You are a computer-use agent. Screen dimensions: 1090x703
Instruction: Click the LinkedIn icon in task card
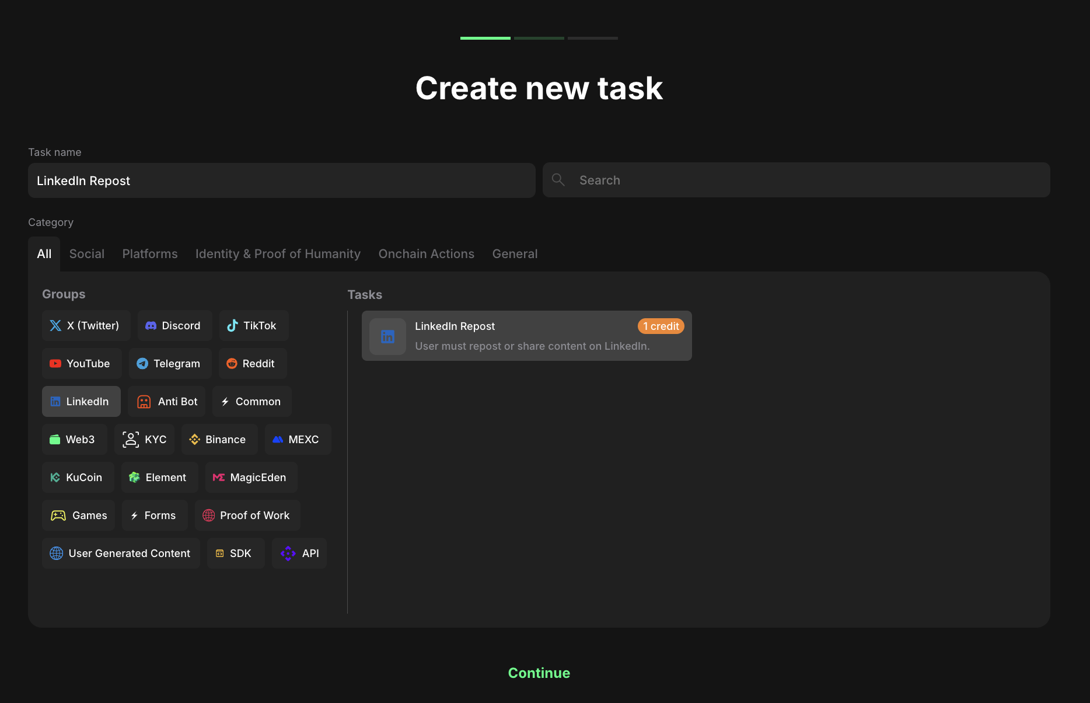pos(387,336)
